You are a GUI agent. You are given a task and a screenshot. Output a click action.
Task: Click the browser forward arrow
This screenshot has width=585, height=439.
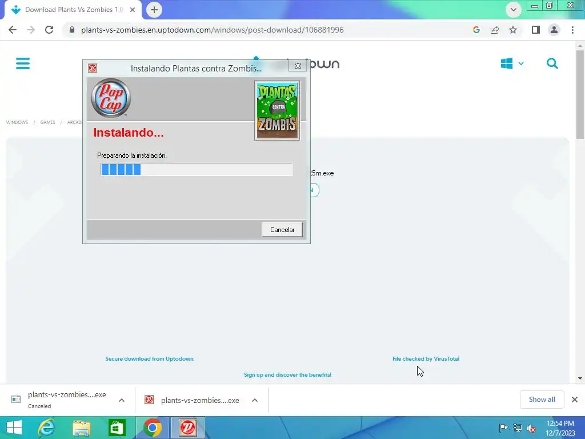tap(31, 30)
